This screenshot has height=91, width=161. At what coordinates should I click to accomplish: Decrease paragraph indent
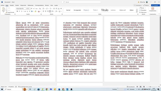point(54,9)
